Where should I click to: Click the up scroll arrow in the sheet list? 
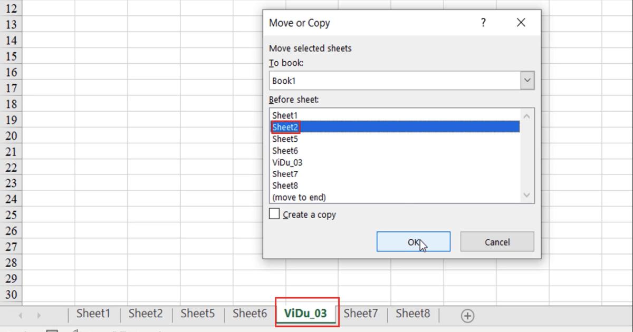[x=526, y=115]
